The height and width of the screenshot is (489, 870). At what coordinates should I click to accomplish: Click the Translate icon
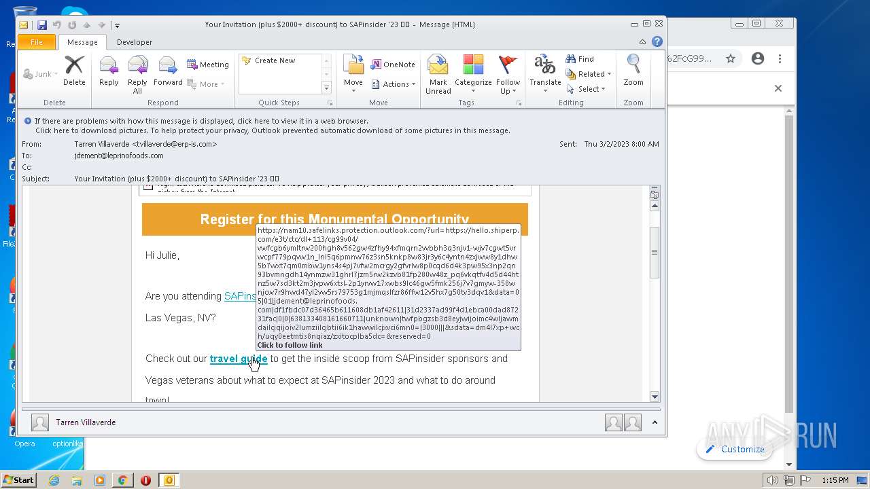click(x=545, y=74)
